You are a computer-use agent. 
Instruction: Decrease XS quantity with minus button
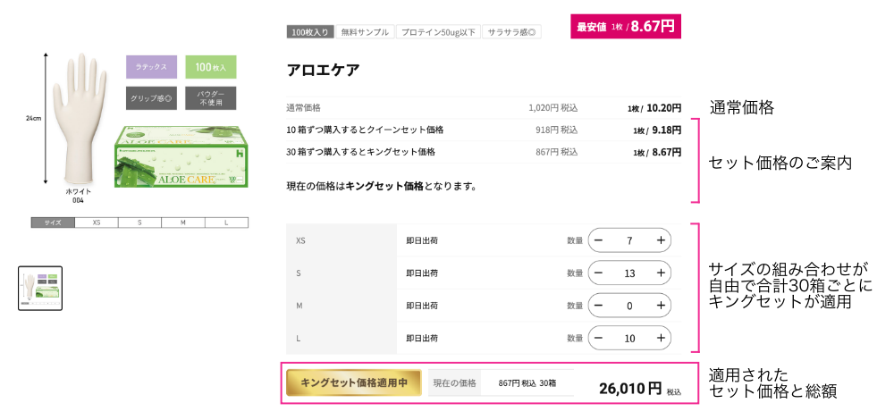click(x=598, y=240)
